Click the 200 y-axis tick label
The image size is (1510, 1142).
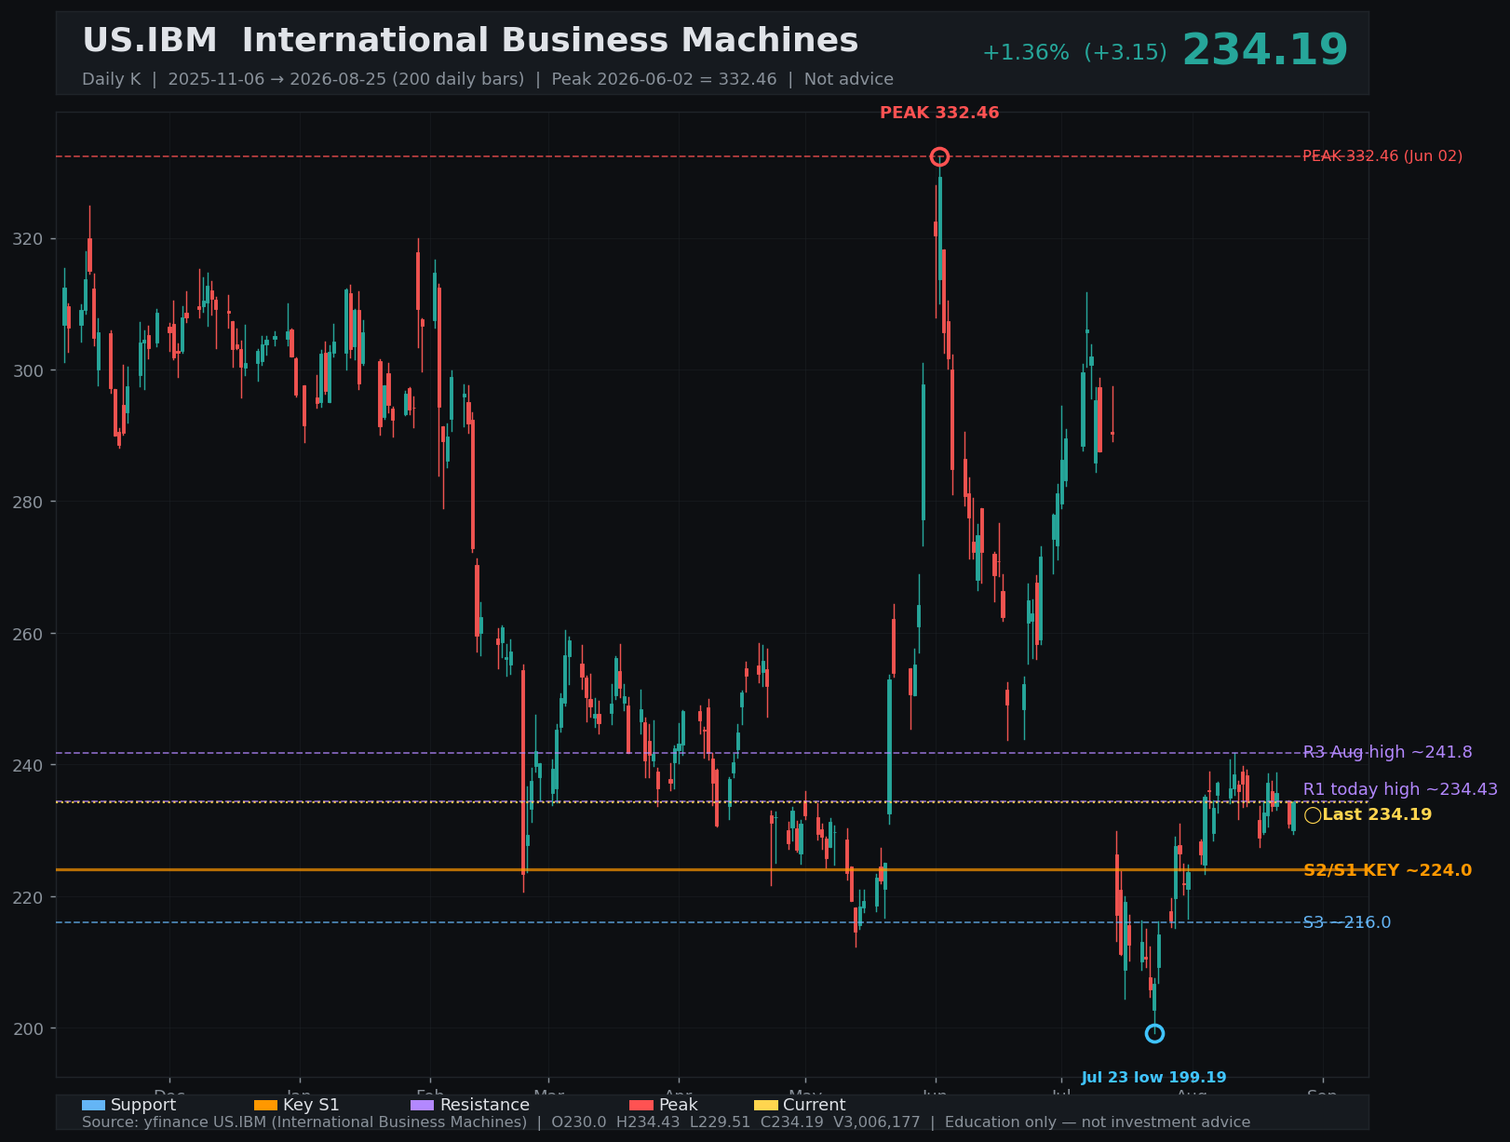(x=30, y=1028)
